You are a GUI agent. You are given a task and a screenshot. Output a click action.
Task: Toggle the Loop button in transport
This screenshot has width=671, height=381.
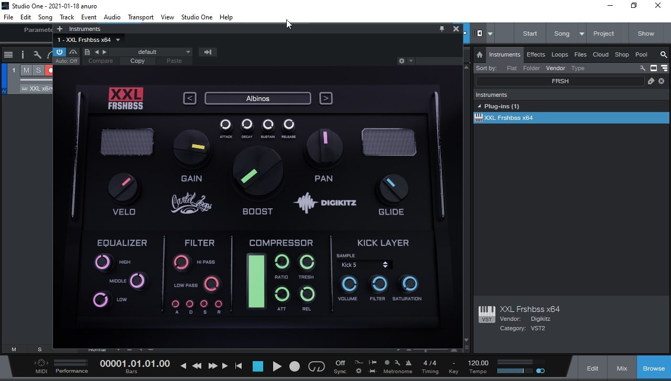click(316, 366)
